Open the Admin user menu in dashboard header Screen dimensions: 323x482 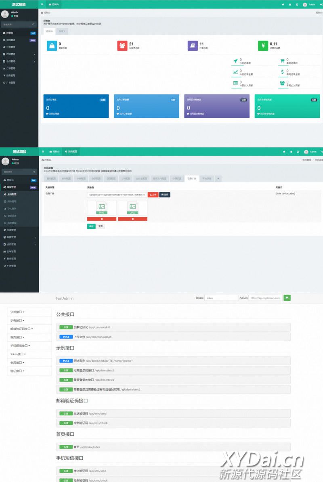click(309, 4)
